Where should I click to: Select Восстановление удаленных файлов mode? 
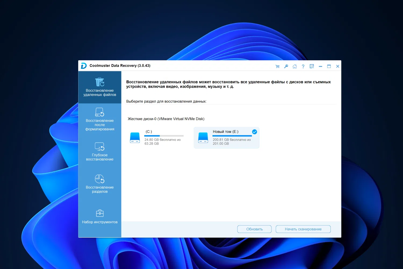100,87
